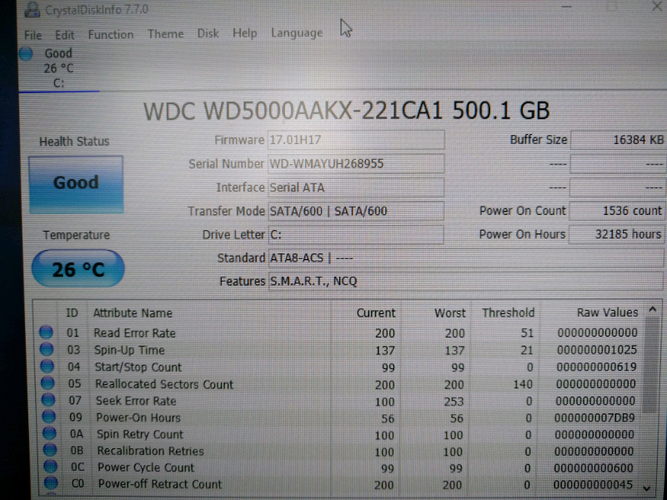
Task: Click the Buffer Size value 16384 KB
Action: tap(617, 140)
